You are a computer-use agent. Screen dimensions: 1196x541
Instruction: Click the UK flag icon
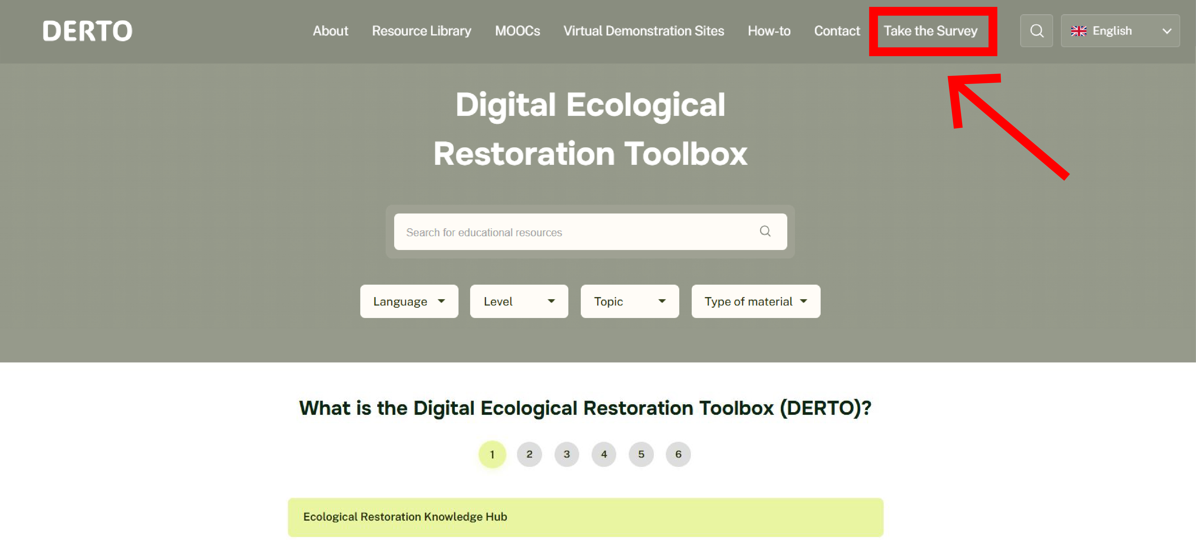[x=1078, y=31]
